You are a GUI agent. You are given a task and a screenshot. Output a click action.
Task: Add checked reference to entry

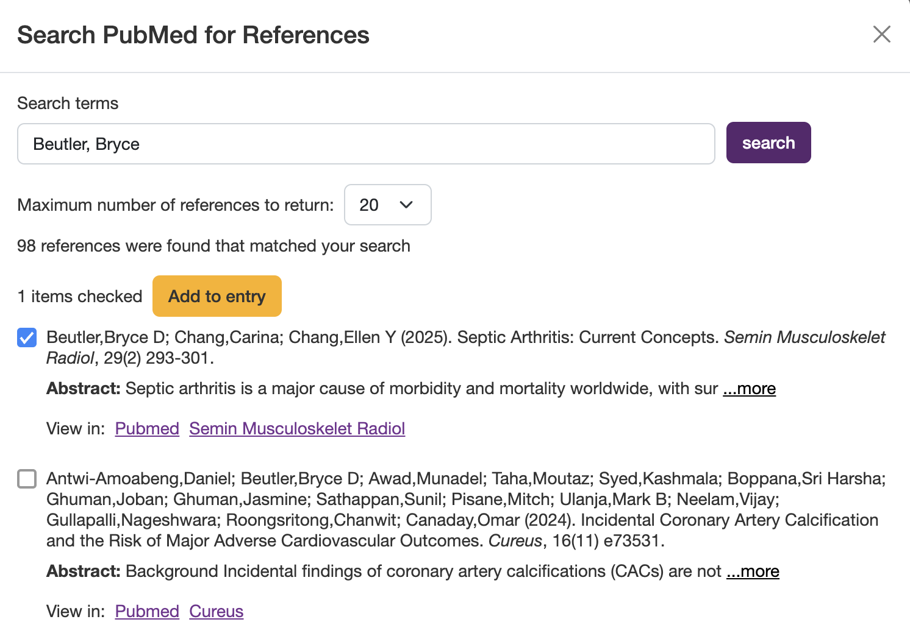click(x=217, y=296)
